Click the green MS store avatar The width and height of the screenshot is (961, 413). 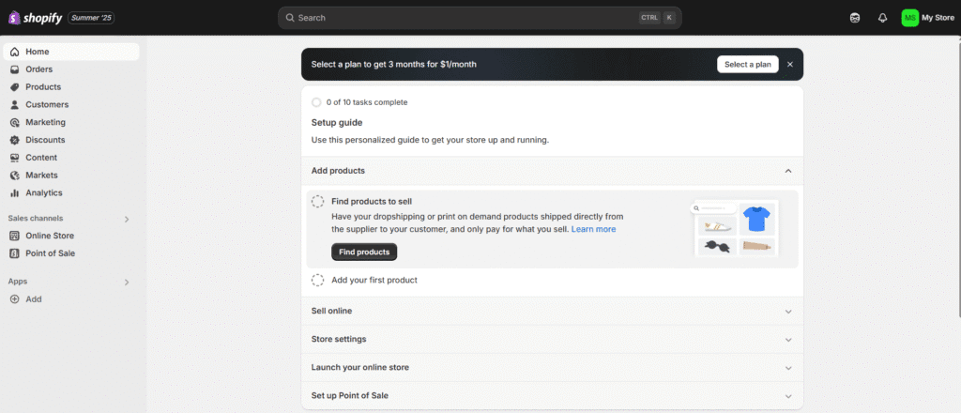click(x=910, y=18)
